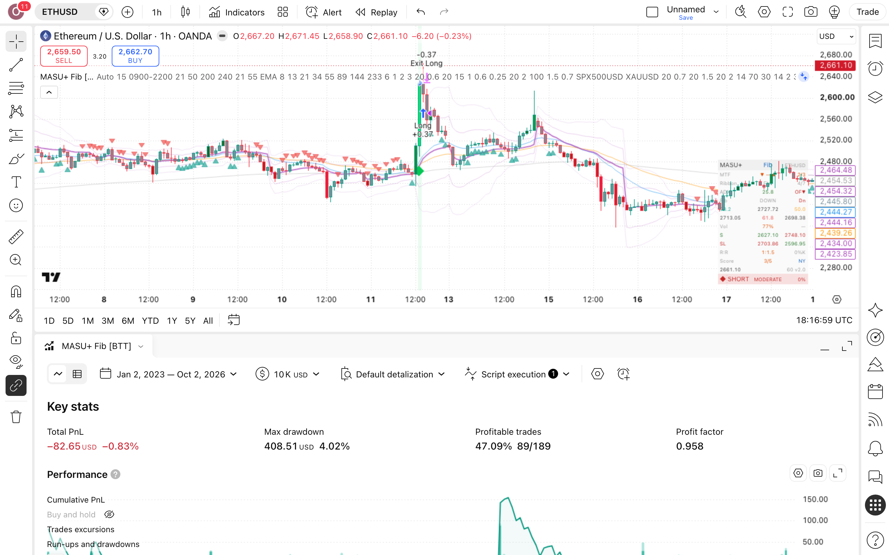Viewport: 889px width, 555px height.
Task: Open the Trade button panel
Action: [867, 12]
